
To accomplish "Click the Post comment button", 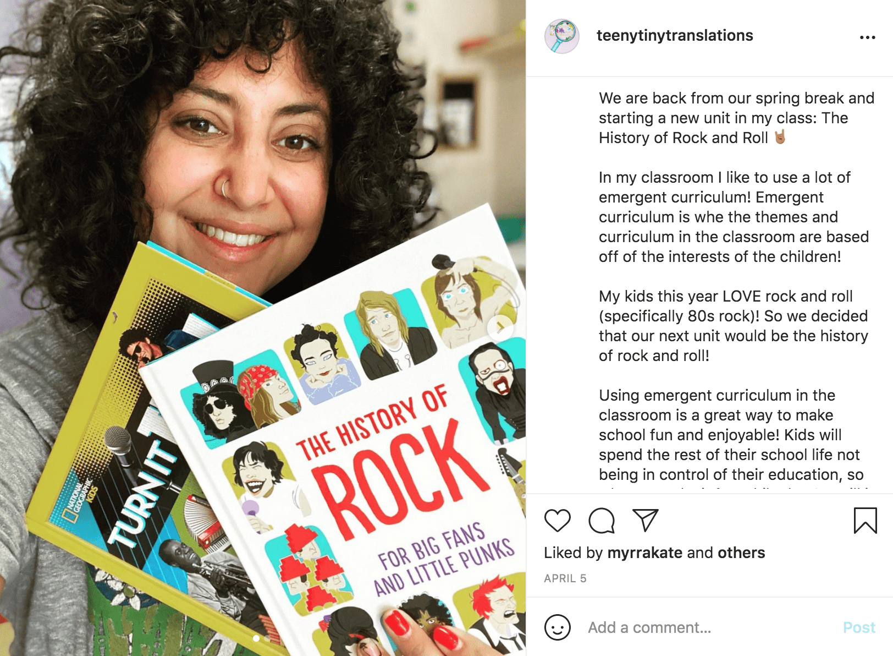I will tap(859, 627).
